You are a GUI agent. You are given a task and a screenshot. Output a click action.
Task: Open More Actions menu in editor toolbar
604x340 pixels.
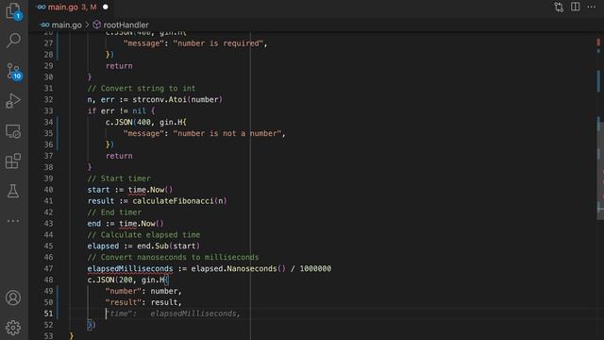click(x=592, y=7)
